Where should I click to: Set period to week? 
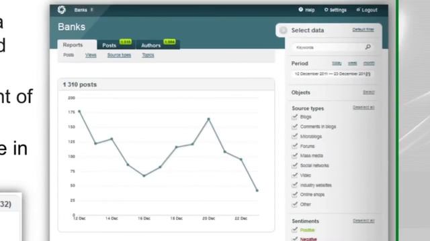point(352,64)
